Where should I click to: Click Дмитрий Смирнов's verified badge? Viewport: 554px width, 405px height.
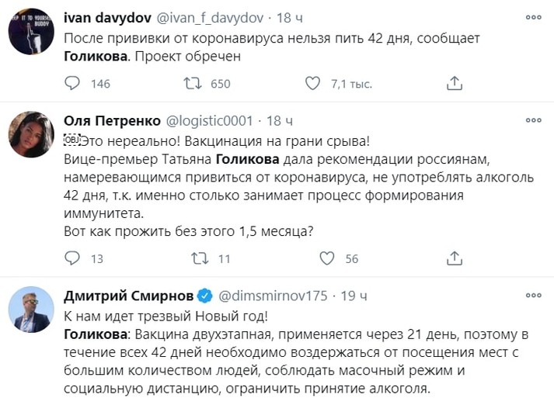pos(204,296)
